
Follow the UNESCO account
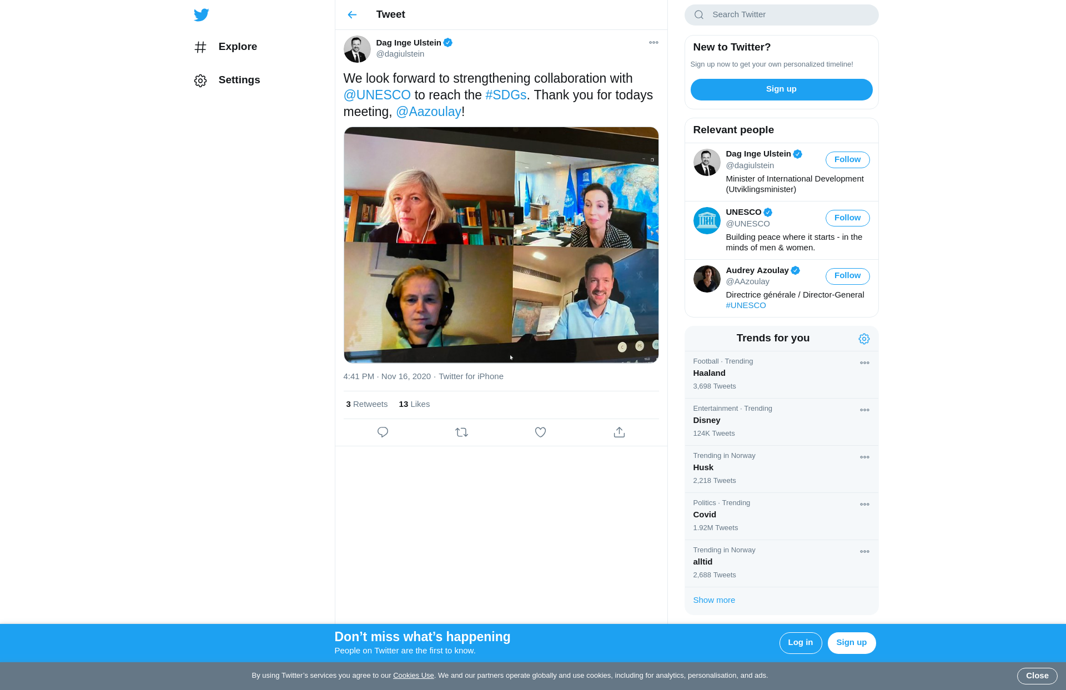click(847, 218)
